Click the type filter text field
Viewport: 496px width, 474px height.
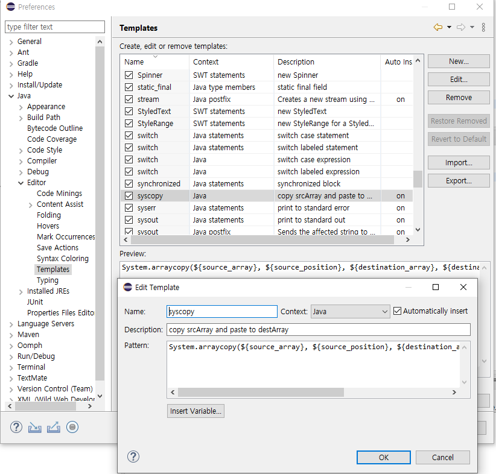[x=55, y=27]
